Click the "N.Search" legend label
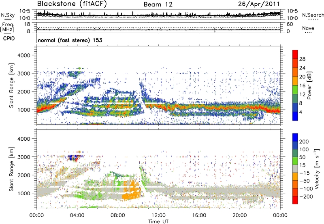The height and width of the screenshot is (224, 324). coord(313,15)
